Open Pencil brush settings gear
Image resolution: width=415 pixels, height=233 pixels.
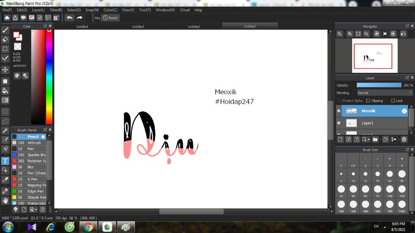point(43,137)
